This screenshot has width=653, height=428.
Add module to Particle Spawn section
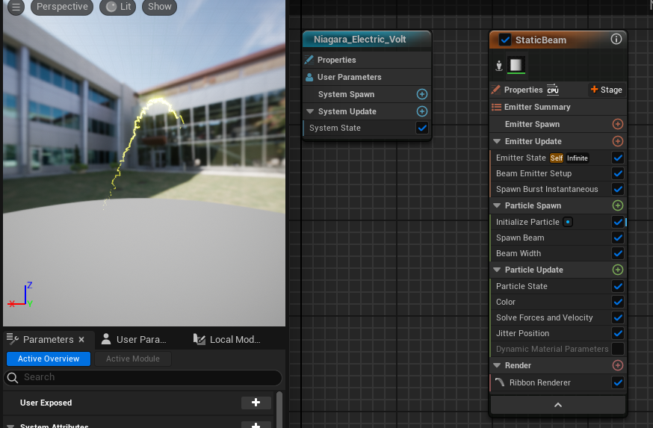pos(618,205)
